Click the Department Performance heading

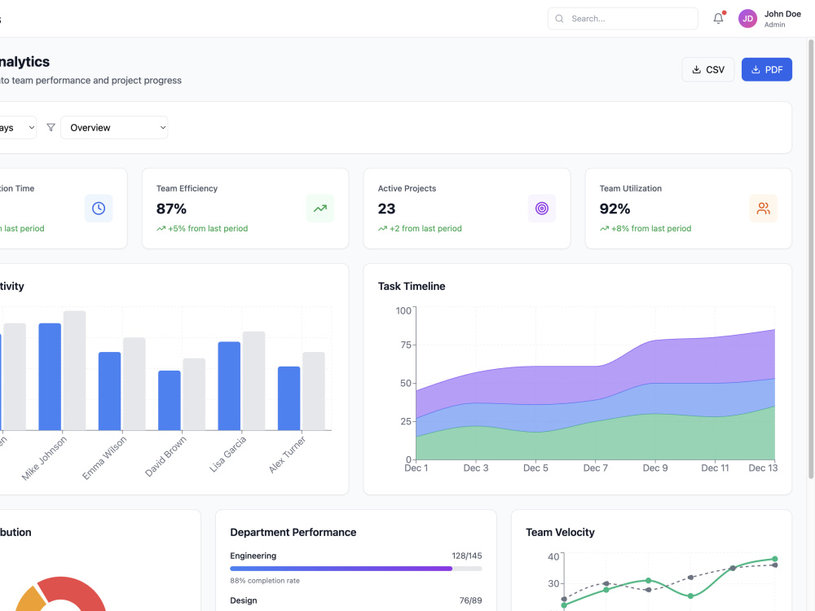(x=293, y=533)
